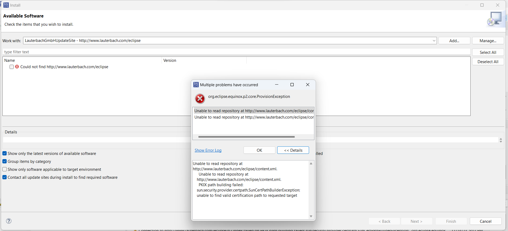The height and width of the screenshot is (231, 508).
Task: Click the 'sun.security.provider.certpath.SunCertPathBuilderException:' line
Action: [249, 190]
